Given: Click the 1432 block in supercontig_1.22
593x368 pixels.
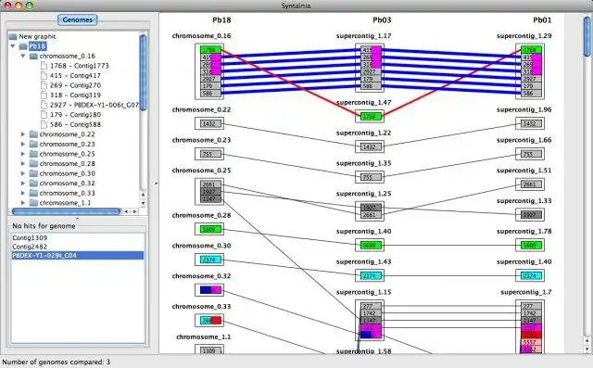Looking at the screenshot, I should coord(370,146).
